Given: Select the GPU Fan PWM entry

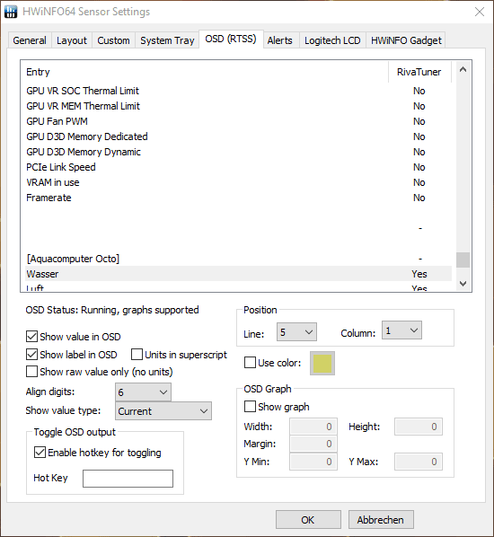Looking at the screenshot, I should click(238, 121).
